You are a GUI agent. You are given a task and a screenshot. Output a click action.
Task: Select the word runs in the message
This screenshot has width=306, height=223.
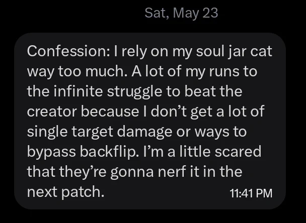[x=223, y=71]
